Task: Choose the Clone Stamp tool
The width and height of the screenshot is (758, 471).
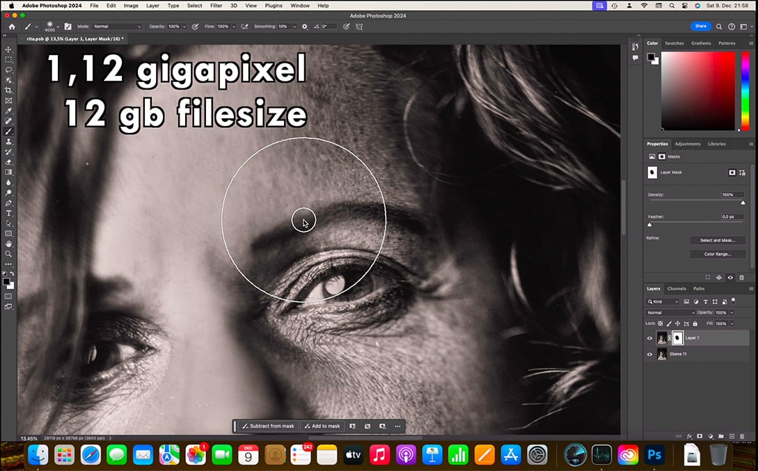Action: coord(9,142)
